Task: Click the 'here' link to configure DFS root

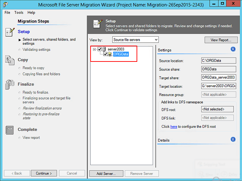Action: pos(174,127)
